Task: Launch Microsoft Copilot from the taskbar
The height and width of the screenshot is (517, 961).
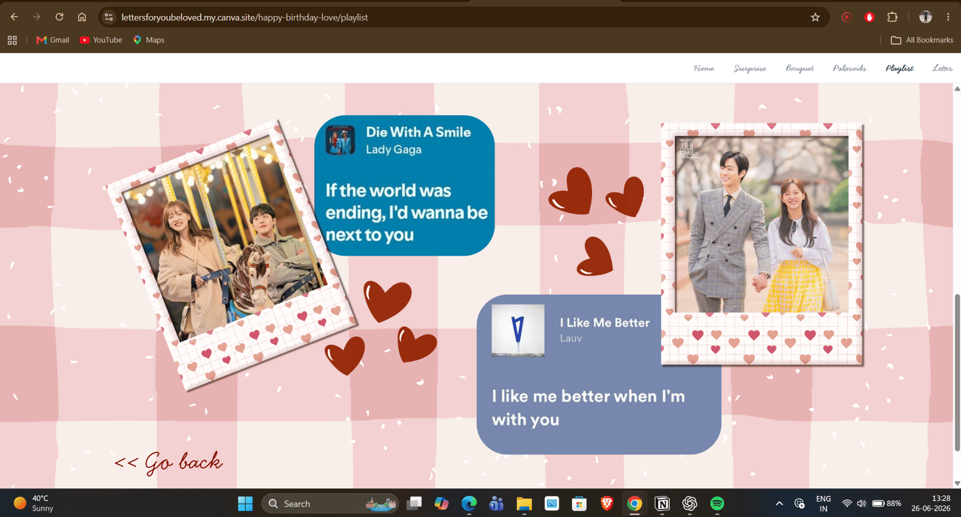Action: 441,504
